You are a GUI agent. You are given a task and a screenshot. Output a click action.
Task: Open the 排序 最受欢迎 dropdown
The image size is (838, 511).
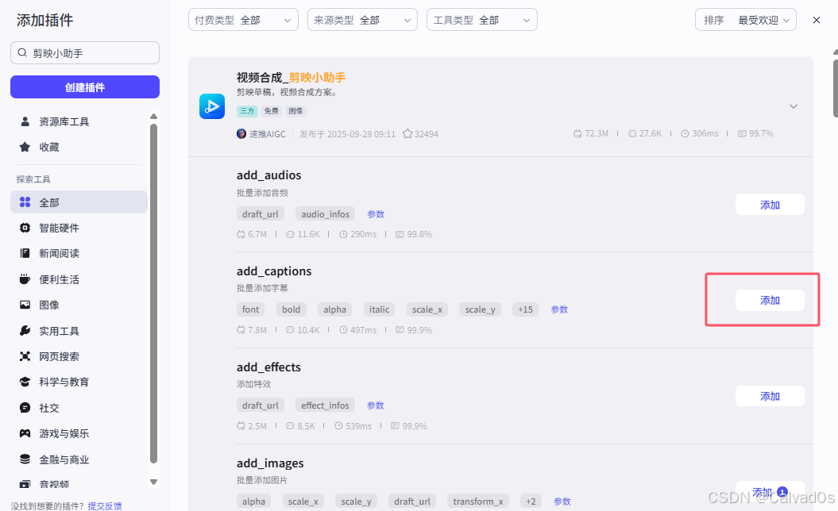click(x=746, y=20)
